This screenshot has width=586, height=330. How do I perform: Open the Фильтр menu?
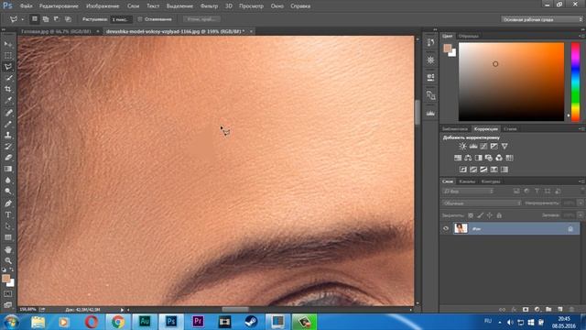click(209, 6)
